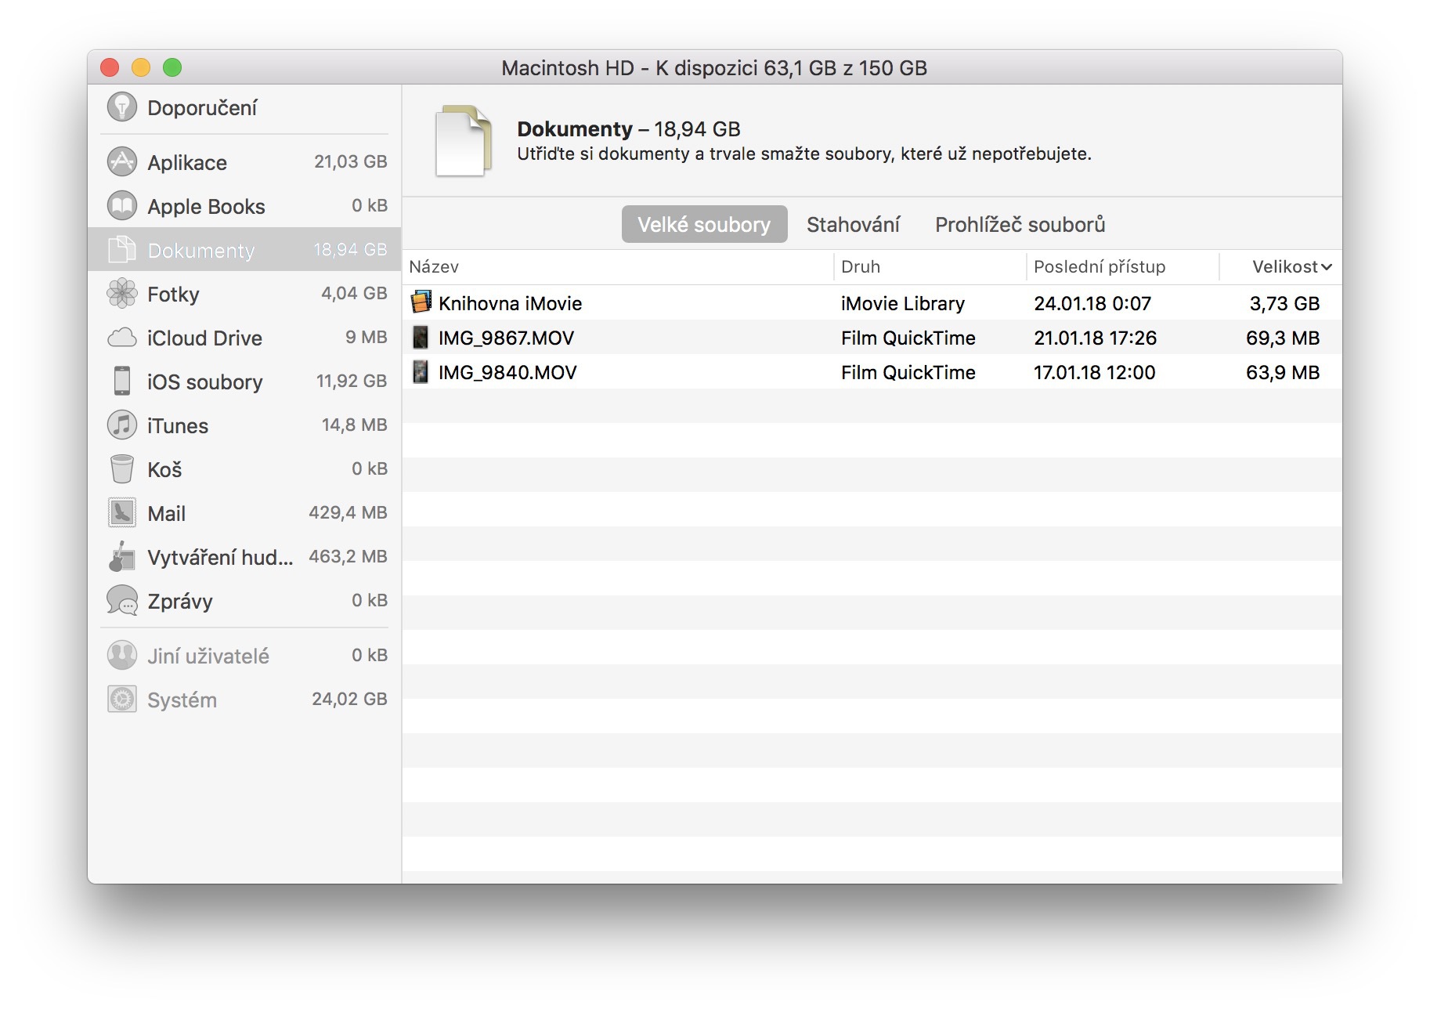Select Aplikace in the sidebar

coord(244,162)
